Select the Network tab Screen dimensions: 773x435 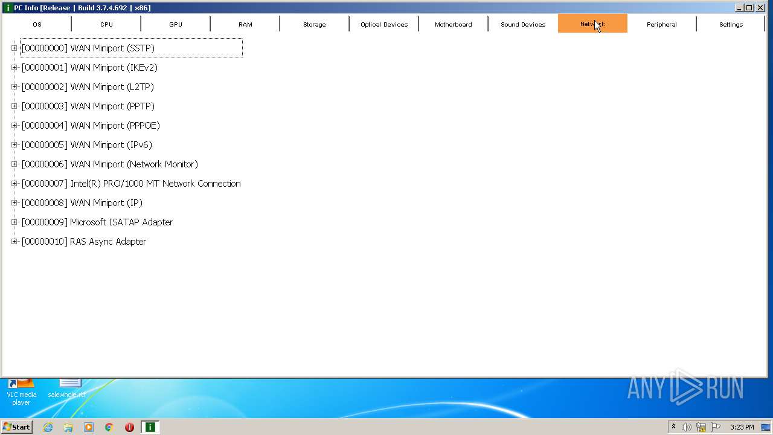[x=592, y=24]
